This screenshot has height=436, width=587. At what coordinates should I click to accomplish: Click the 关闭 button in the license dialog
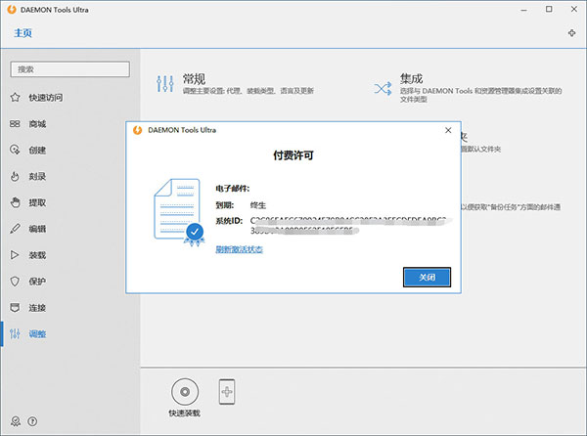(x=427, y=277)
